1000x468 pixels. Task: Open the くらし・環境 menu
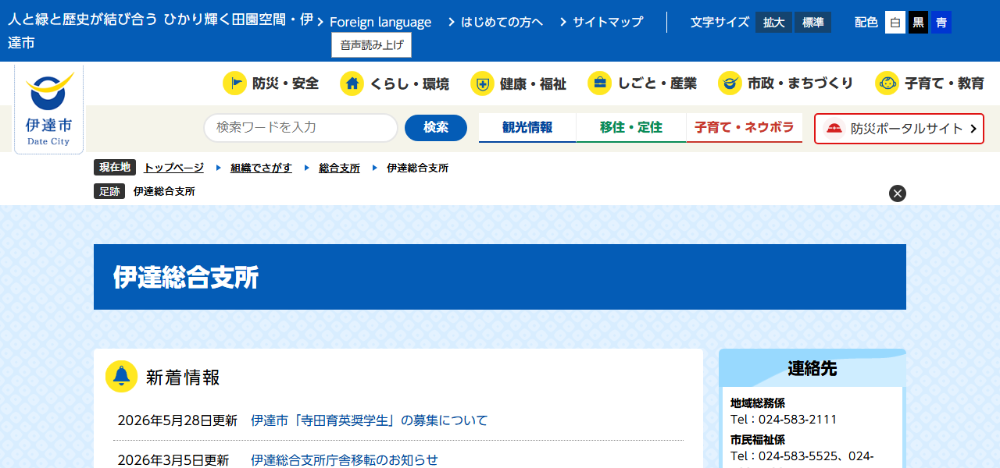point(395,83)
